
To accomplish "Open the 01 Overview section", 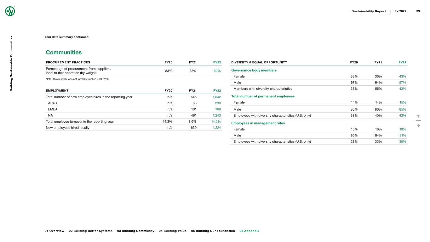I will click(x=54, y=231).
